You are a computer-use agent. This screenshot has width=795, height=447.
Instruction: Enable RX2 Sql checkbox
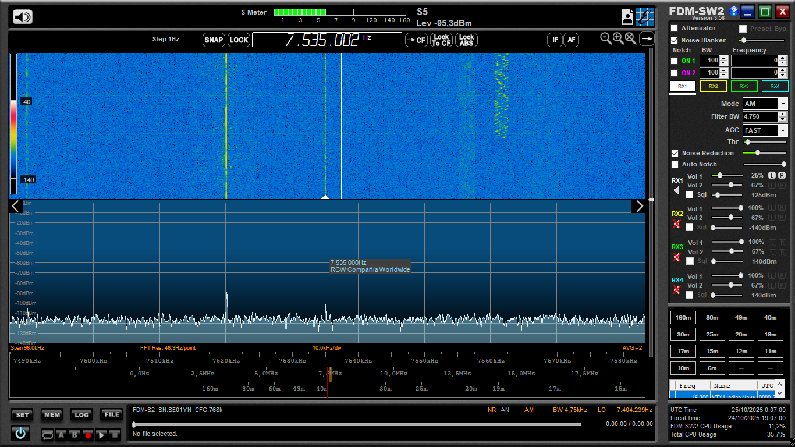pyautogui.click(x=690, y=228)
